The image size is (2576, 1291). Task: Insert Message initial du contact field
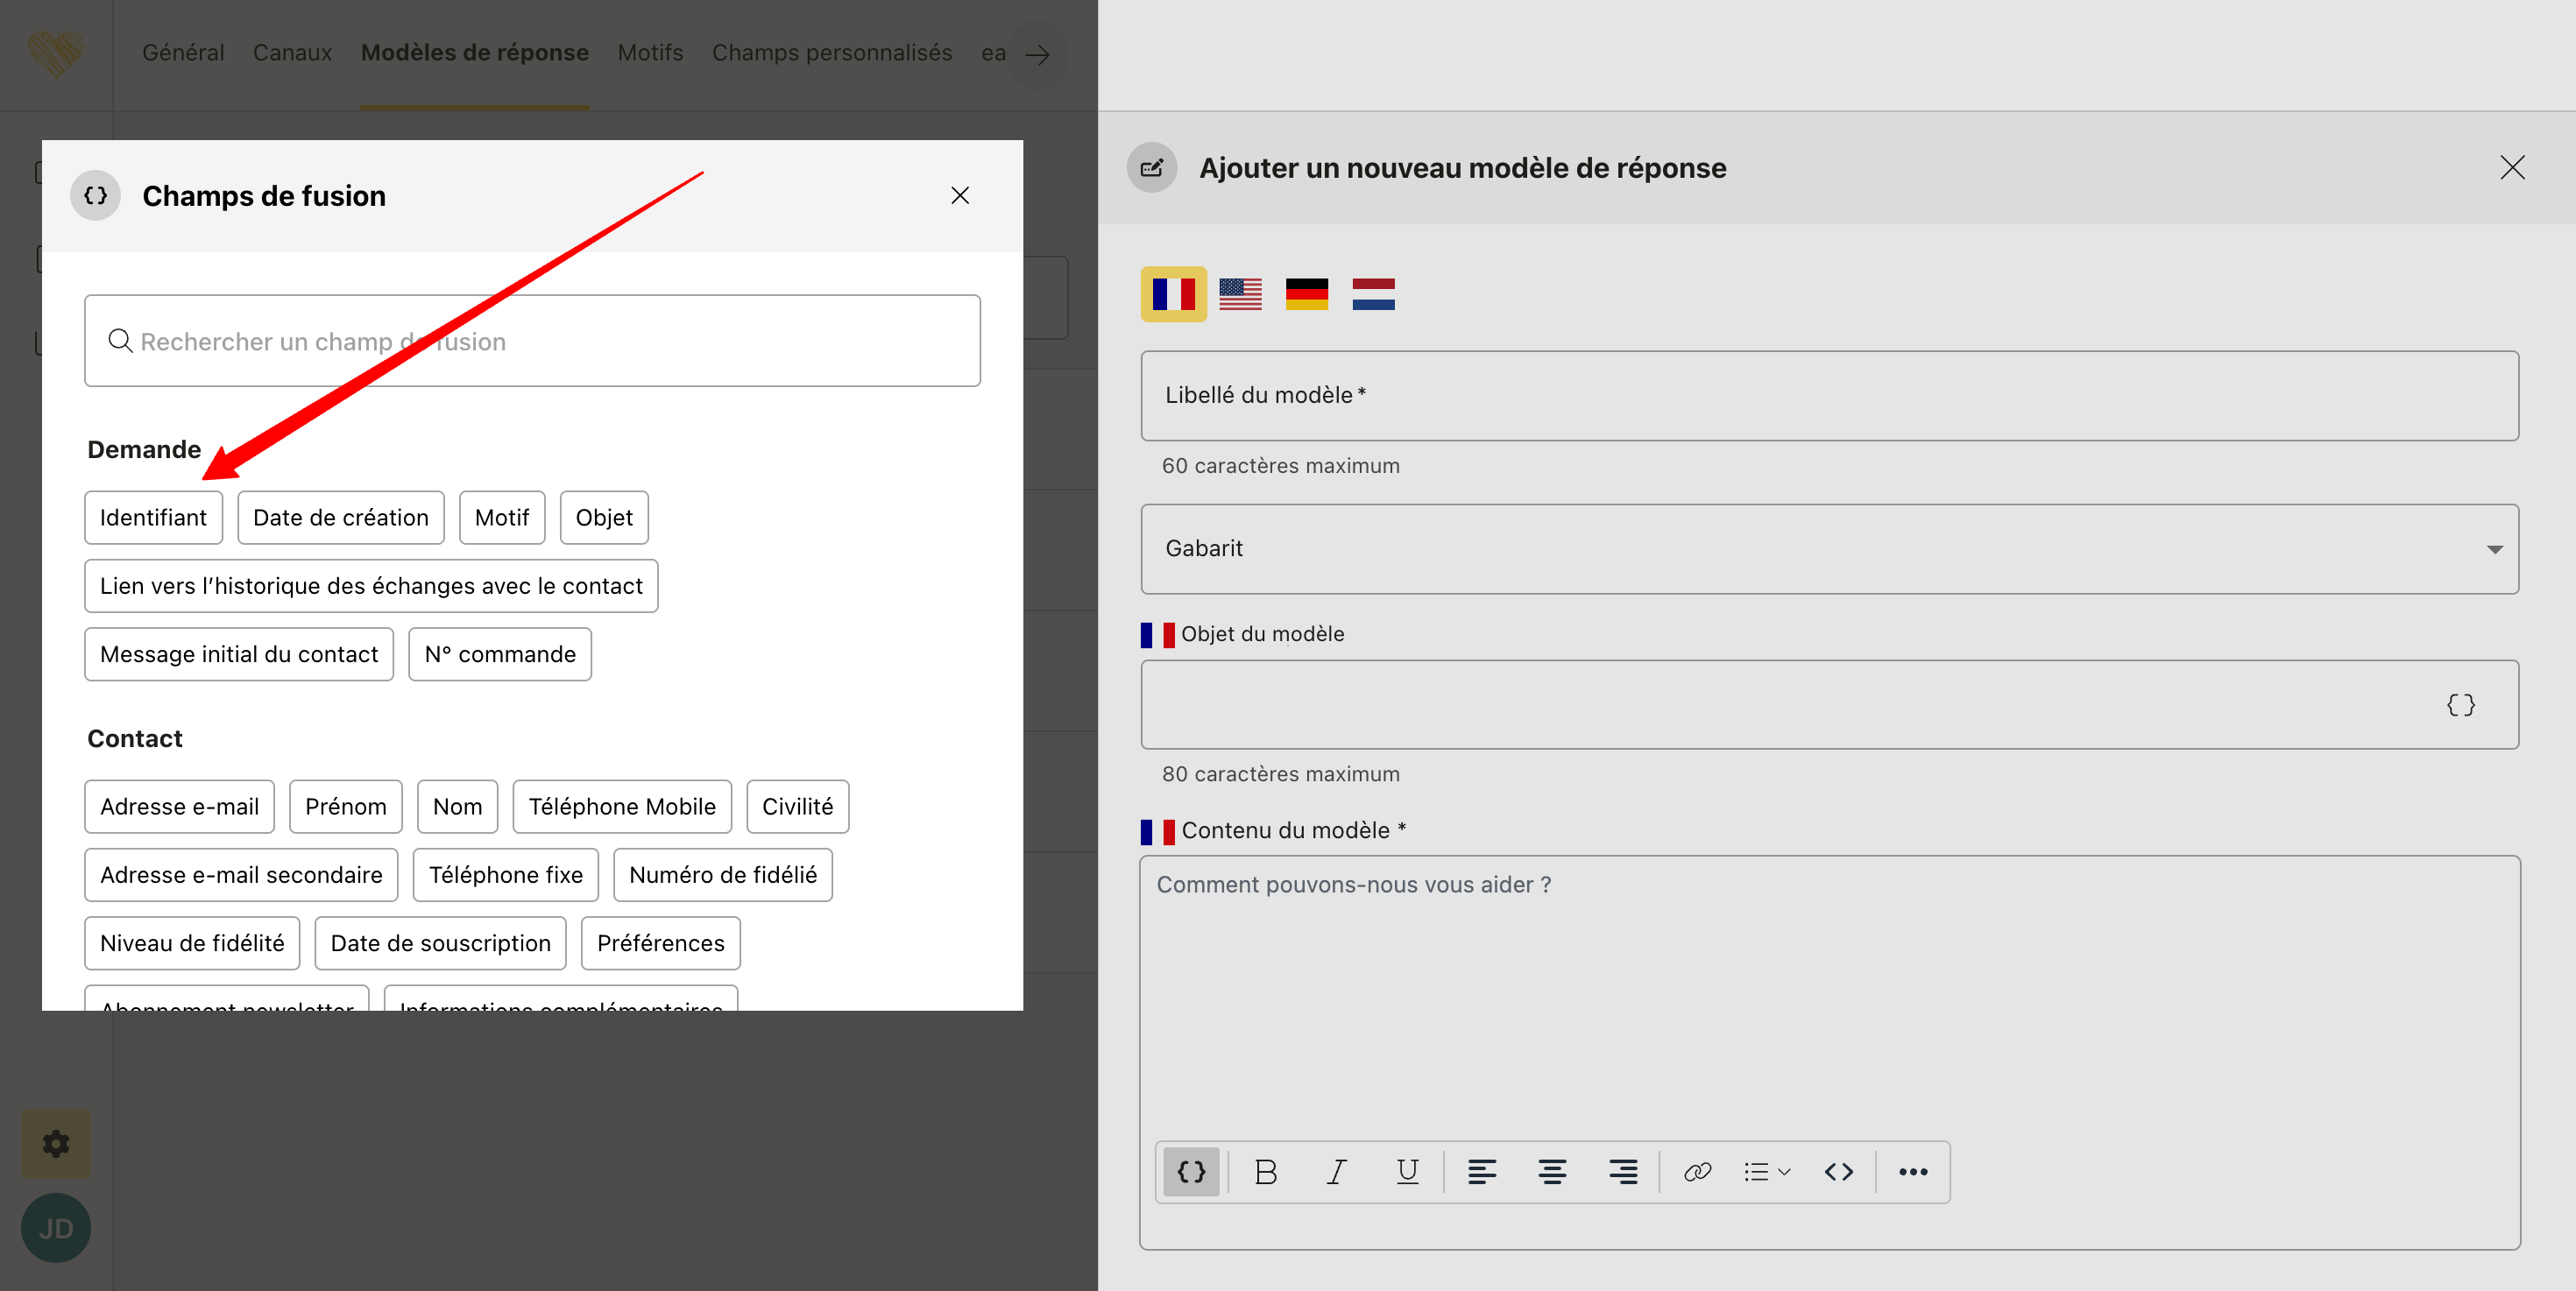(239, 654)
